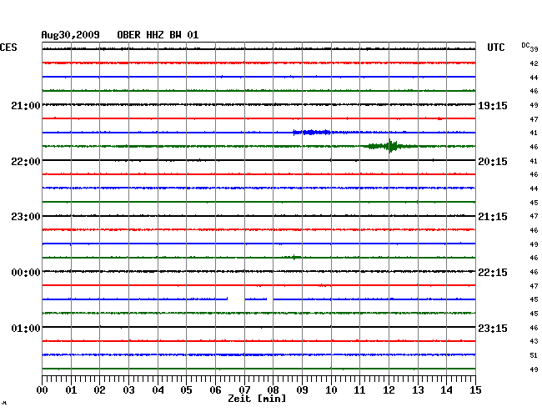Click the 19:15 UTC time label

(x=493, y=105)
